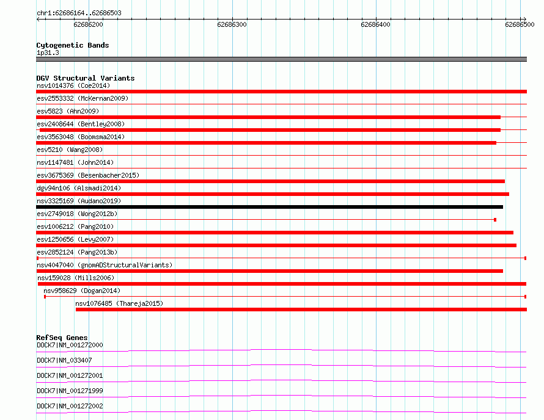Select variant esv5210 (Wang2008) label

tap(70, 150)
